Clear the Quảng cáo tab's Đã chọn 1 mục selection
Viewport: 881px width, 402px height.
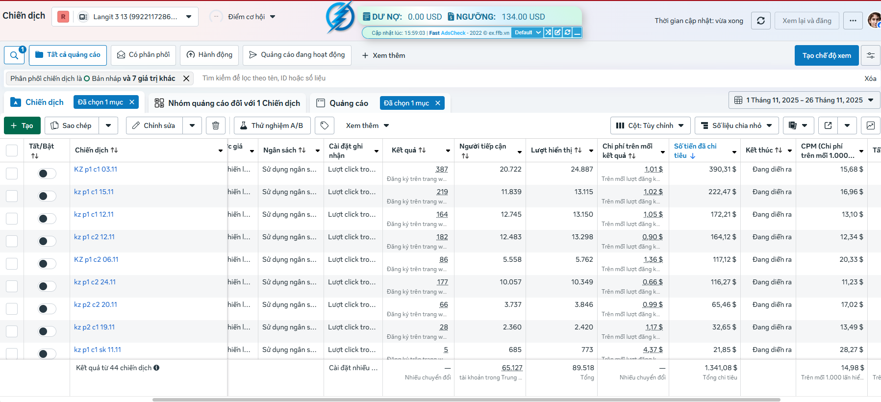click(438, 103)
